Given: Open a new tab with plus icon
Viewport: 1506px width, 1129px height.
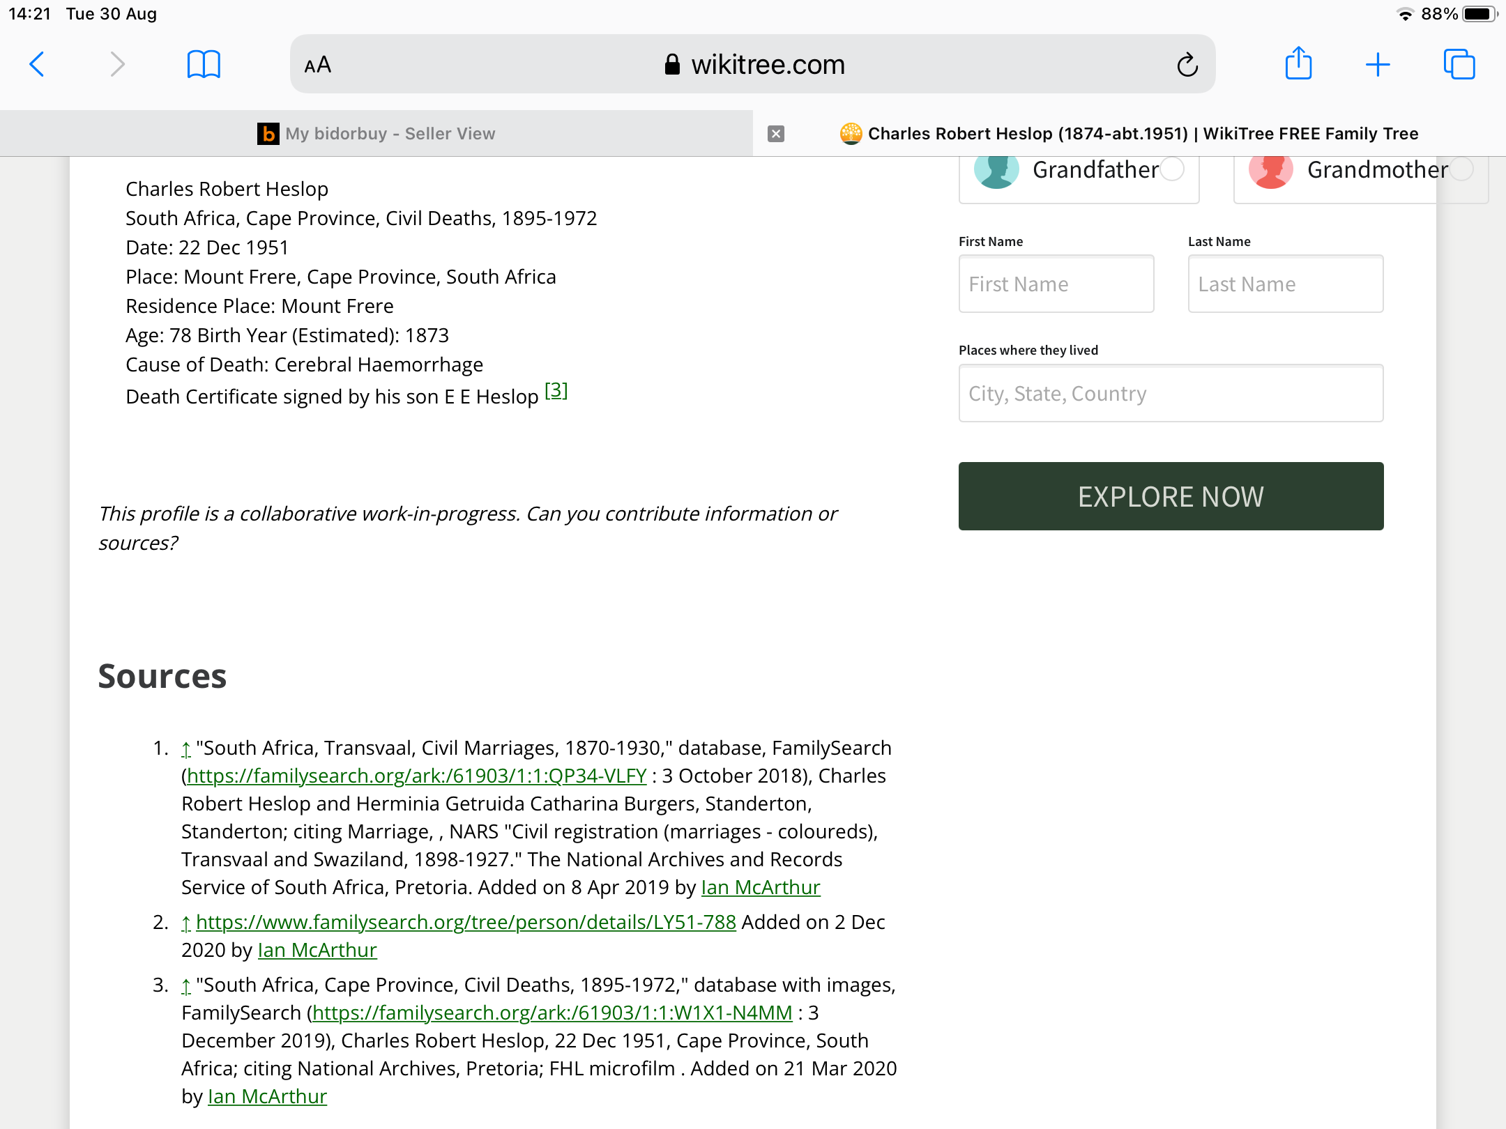Looking at the screenshot, I should point(1378,65).
